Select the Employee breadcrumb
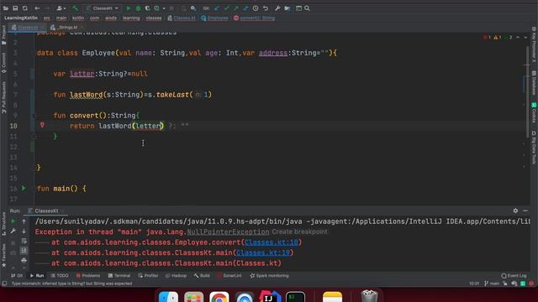 215,18
